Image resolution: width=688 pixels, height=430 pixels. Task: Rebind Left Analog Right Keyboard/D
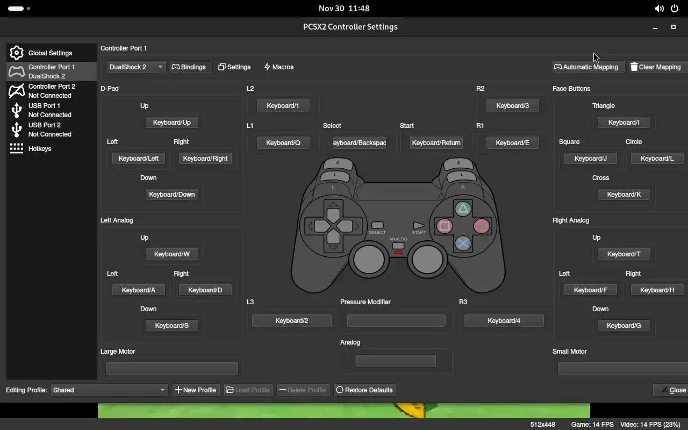[205, 290]
